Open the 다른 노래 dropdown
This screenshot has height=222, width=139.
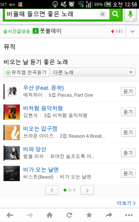point(93,72)
